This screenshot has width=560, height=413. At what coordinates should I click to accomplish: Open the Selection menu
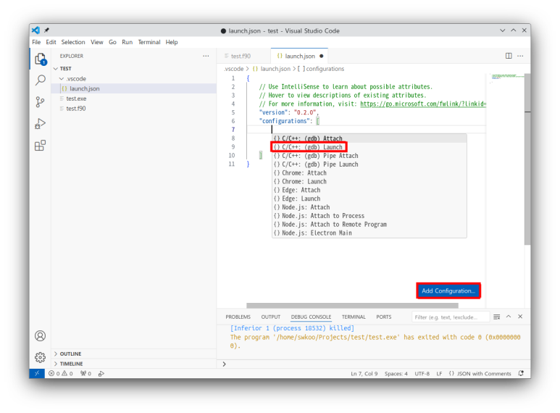73,42
